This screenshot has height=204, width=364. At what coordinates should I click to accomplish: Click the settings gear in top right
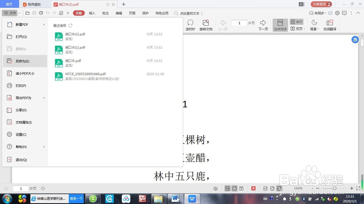[337, 13]
